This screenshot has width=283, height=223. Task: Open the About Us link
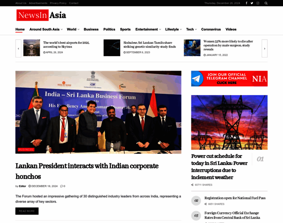tap(21, 3)
